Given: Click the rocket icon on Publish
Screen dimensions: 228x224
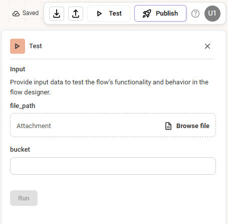Looking at the screenshot, I should (147, 14).
